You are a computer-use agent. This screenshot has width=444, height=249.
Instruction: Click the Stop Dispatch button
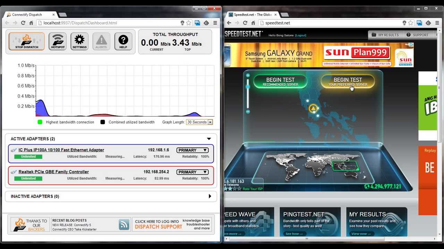tap(27, 41)
